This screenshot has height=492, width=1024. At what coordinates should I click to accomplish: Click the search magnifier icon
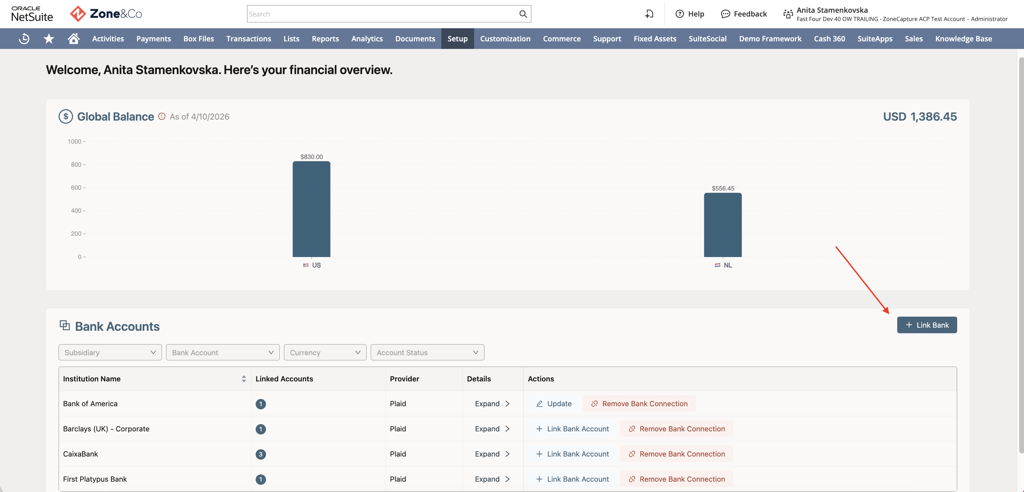(x=523, y=14)
